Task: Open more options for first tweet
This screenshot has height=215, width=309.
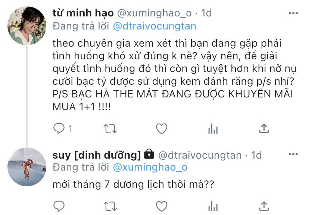Action: [293, 13]
